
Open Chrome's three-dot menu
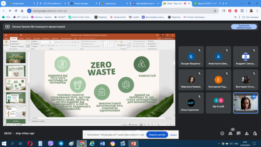coord(257,11)
